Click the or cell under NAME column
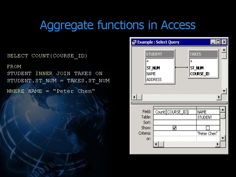The height and width of the screenshot is (177, 236). tap(208, 139)
